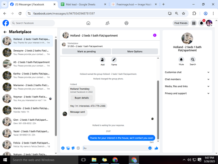Open the Groups icon in top navigation

(126, 23)
